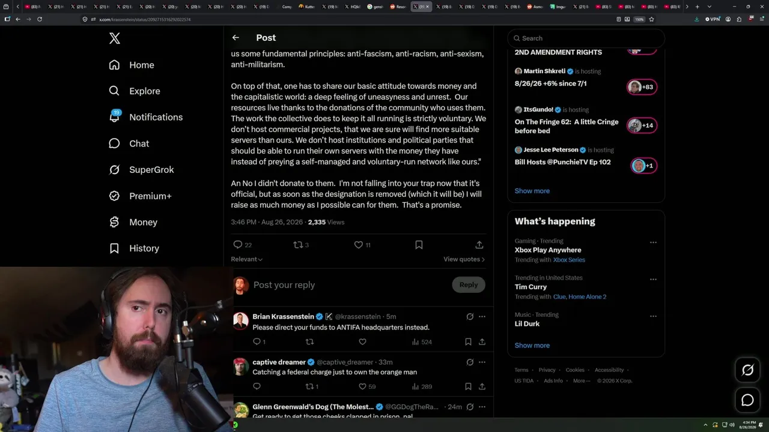Open Chat in the sidebar
This screenshot has height=432, width=769.
[x=129, y=143]
